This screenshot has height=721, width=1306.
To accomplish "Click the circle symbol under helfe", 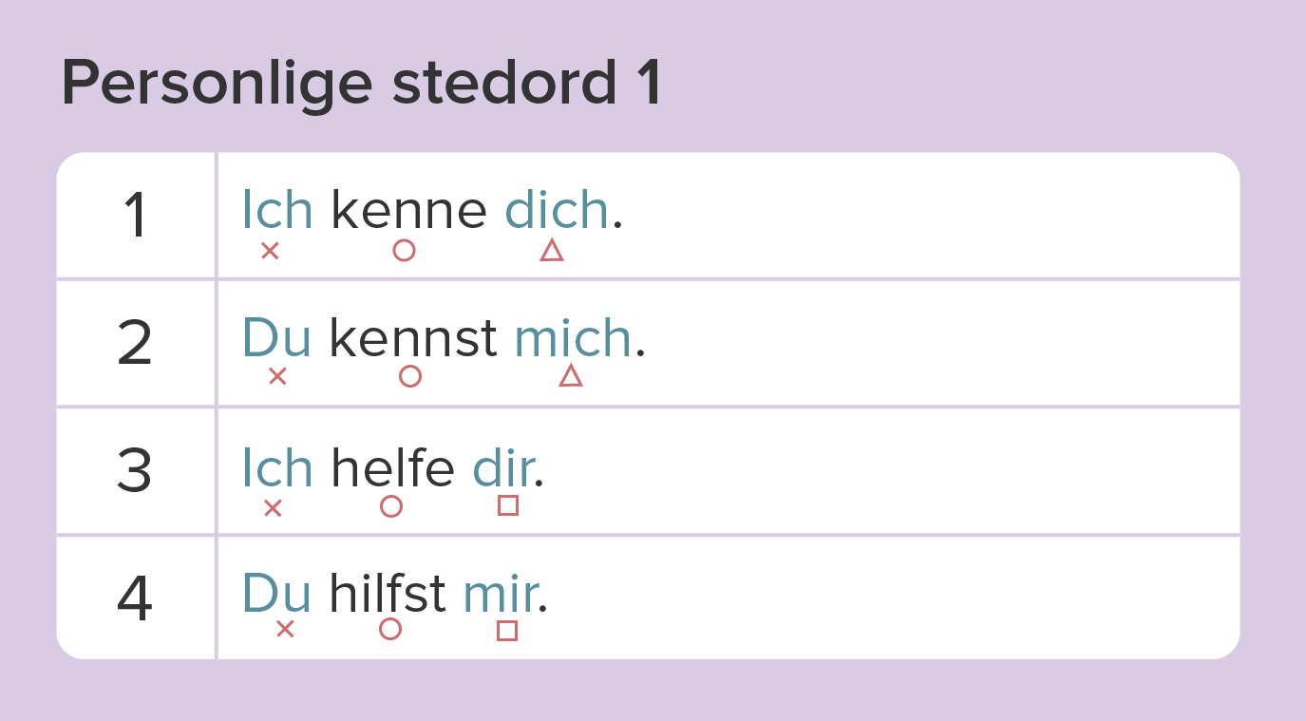I will pos(391,506).
